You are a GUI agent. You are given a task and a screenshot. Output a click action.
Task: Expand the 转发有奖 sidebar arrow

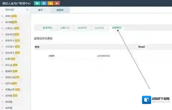click(2, 35)
